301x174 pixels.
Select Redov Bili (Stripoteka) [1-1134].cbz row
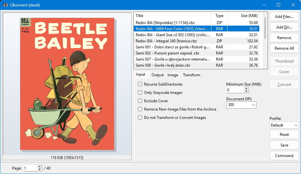click(197, 23)
